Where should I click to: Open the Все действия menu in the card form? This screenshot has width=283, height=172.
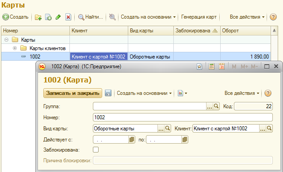coord(242,93)
